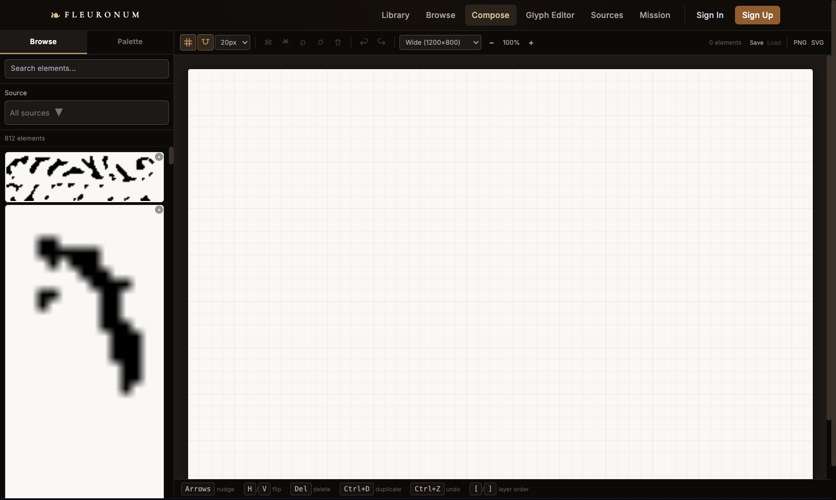Click the Ctrl+D duplicate hint

(x=356, y=489)
